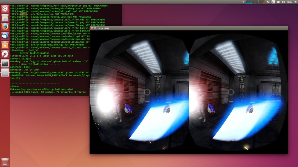The image size is (298, 167).
Task: Open the De keyboard layout indicator
Action: pos(273,2)
